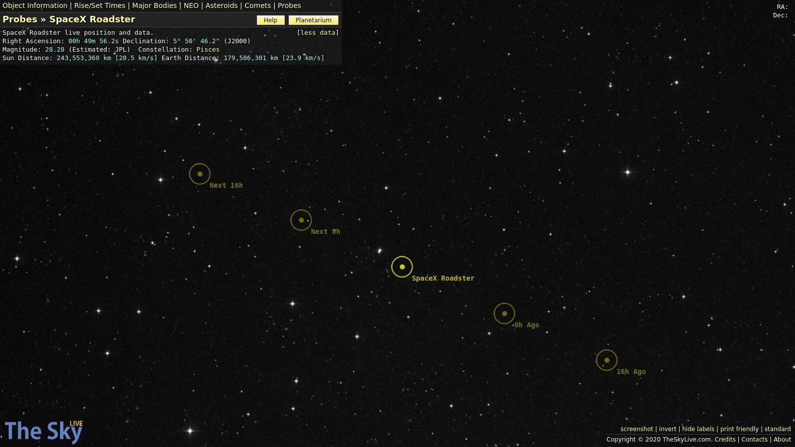Click The Sky Live logo
Screen dimensions: 795x447
click(44, 431)
